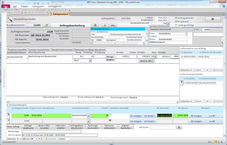This screenshot has height=145, width=227.
Task: Click the icon button beside Kundennummer 12495
Action: click(x=47, y=25)
